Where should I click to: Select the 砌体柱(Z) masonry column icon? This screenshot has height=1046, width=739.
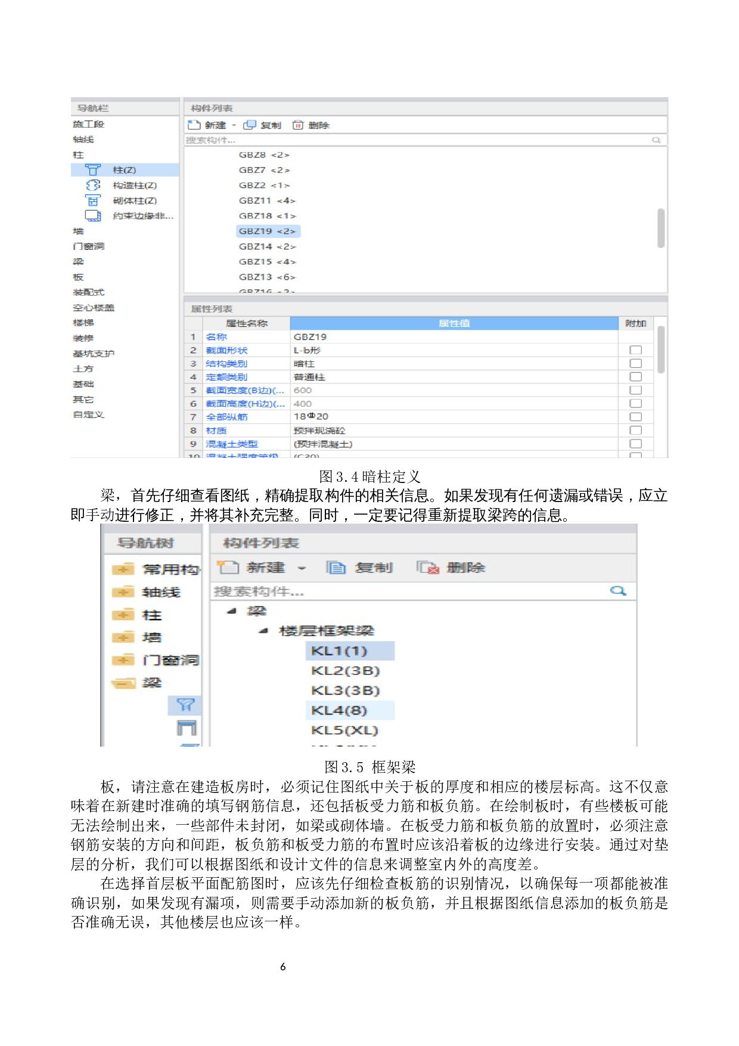93,200
